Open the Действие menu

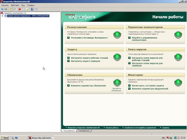15,5
